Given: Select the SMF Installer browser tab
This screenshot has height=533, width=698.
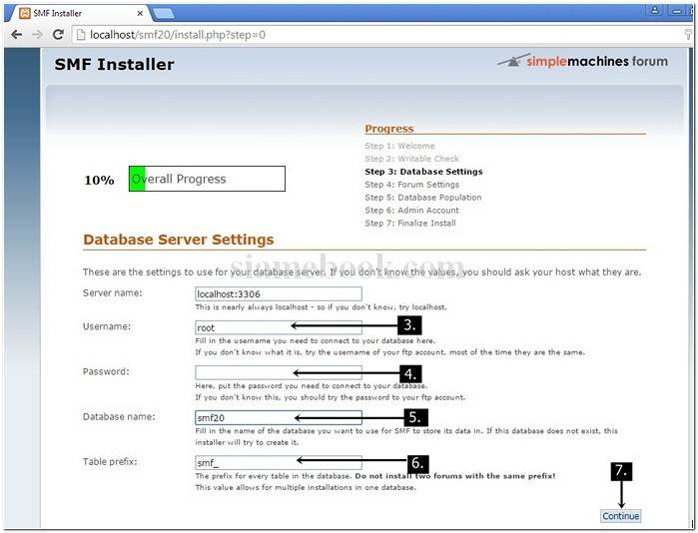Looking at the screenshot, I should (x=80, y=13).
